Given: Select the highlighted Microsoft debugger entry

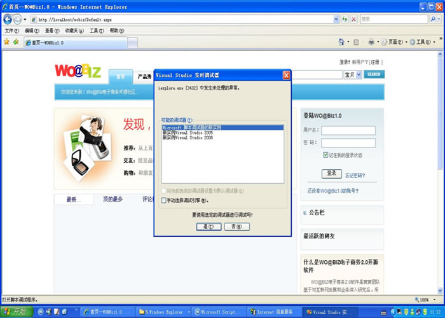Looking at the screenshot, I should [x=222, y=128].
